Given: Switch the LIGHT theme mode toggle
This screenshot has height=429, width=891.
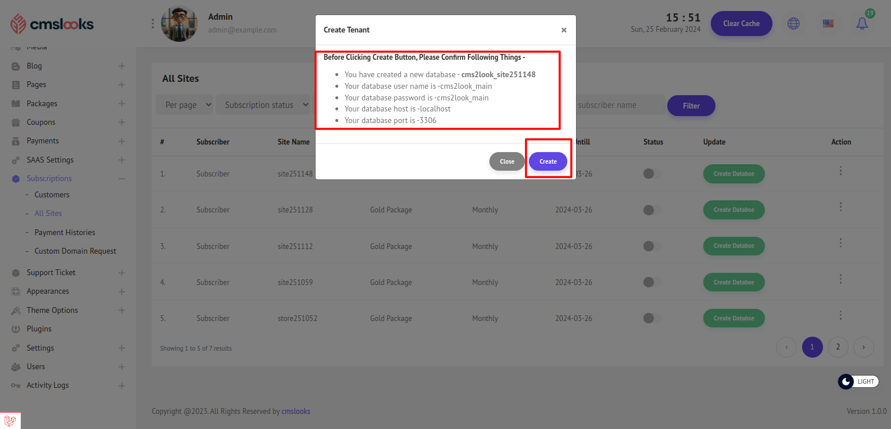Looking at the screenshot, I should [858, 381].
